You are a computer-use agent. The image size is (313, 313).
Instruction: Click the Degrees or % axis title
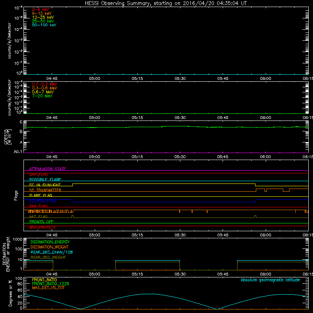pos(10,293)
